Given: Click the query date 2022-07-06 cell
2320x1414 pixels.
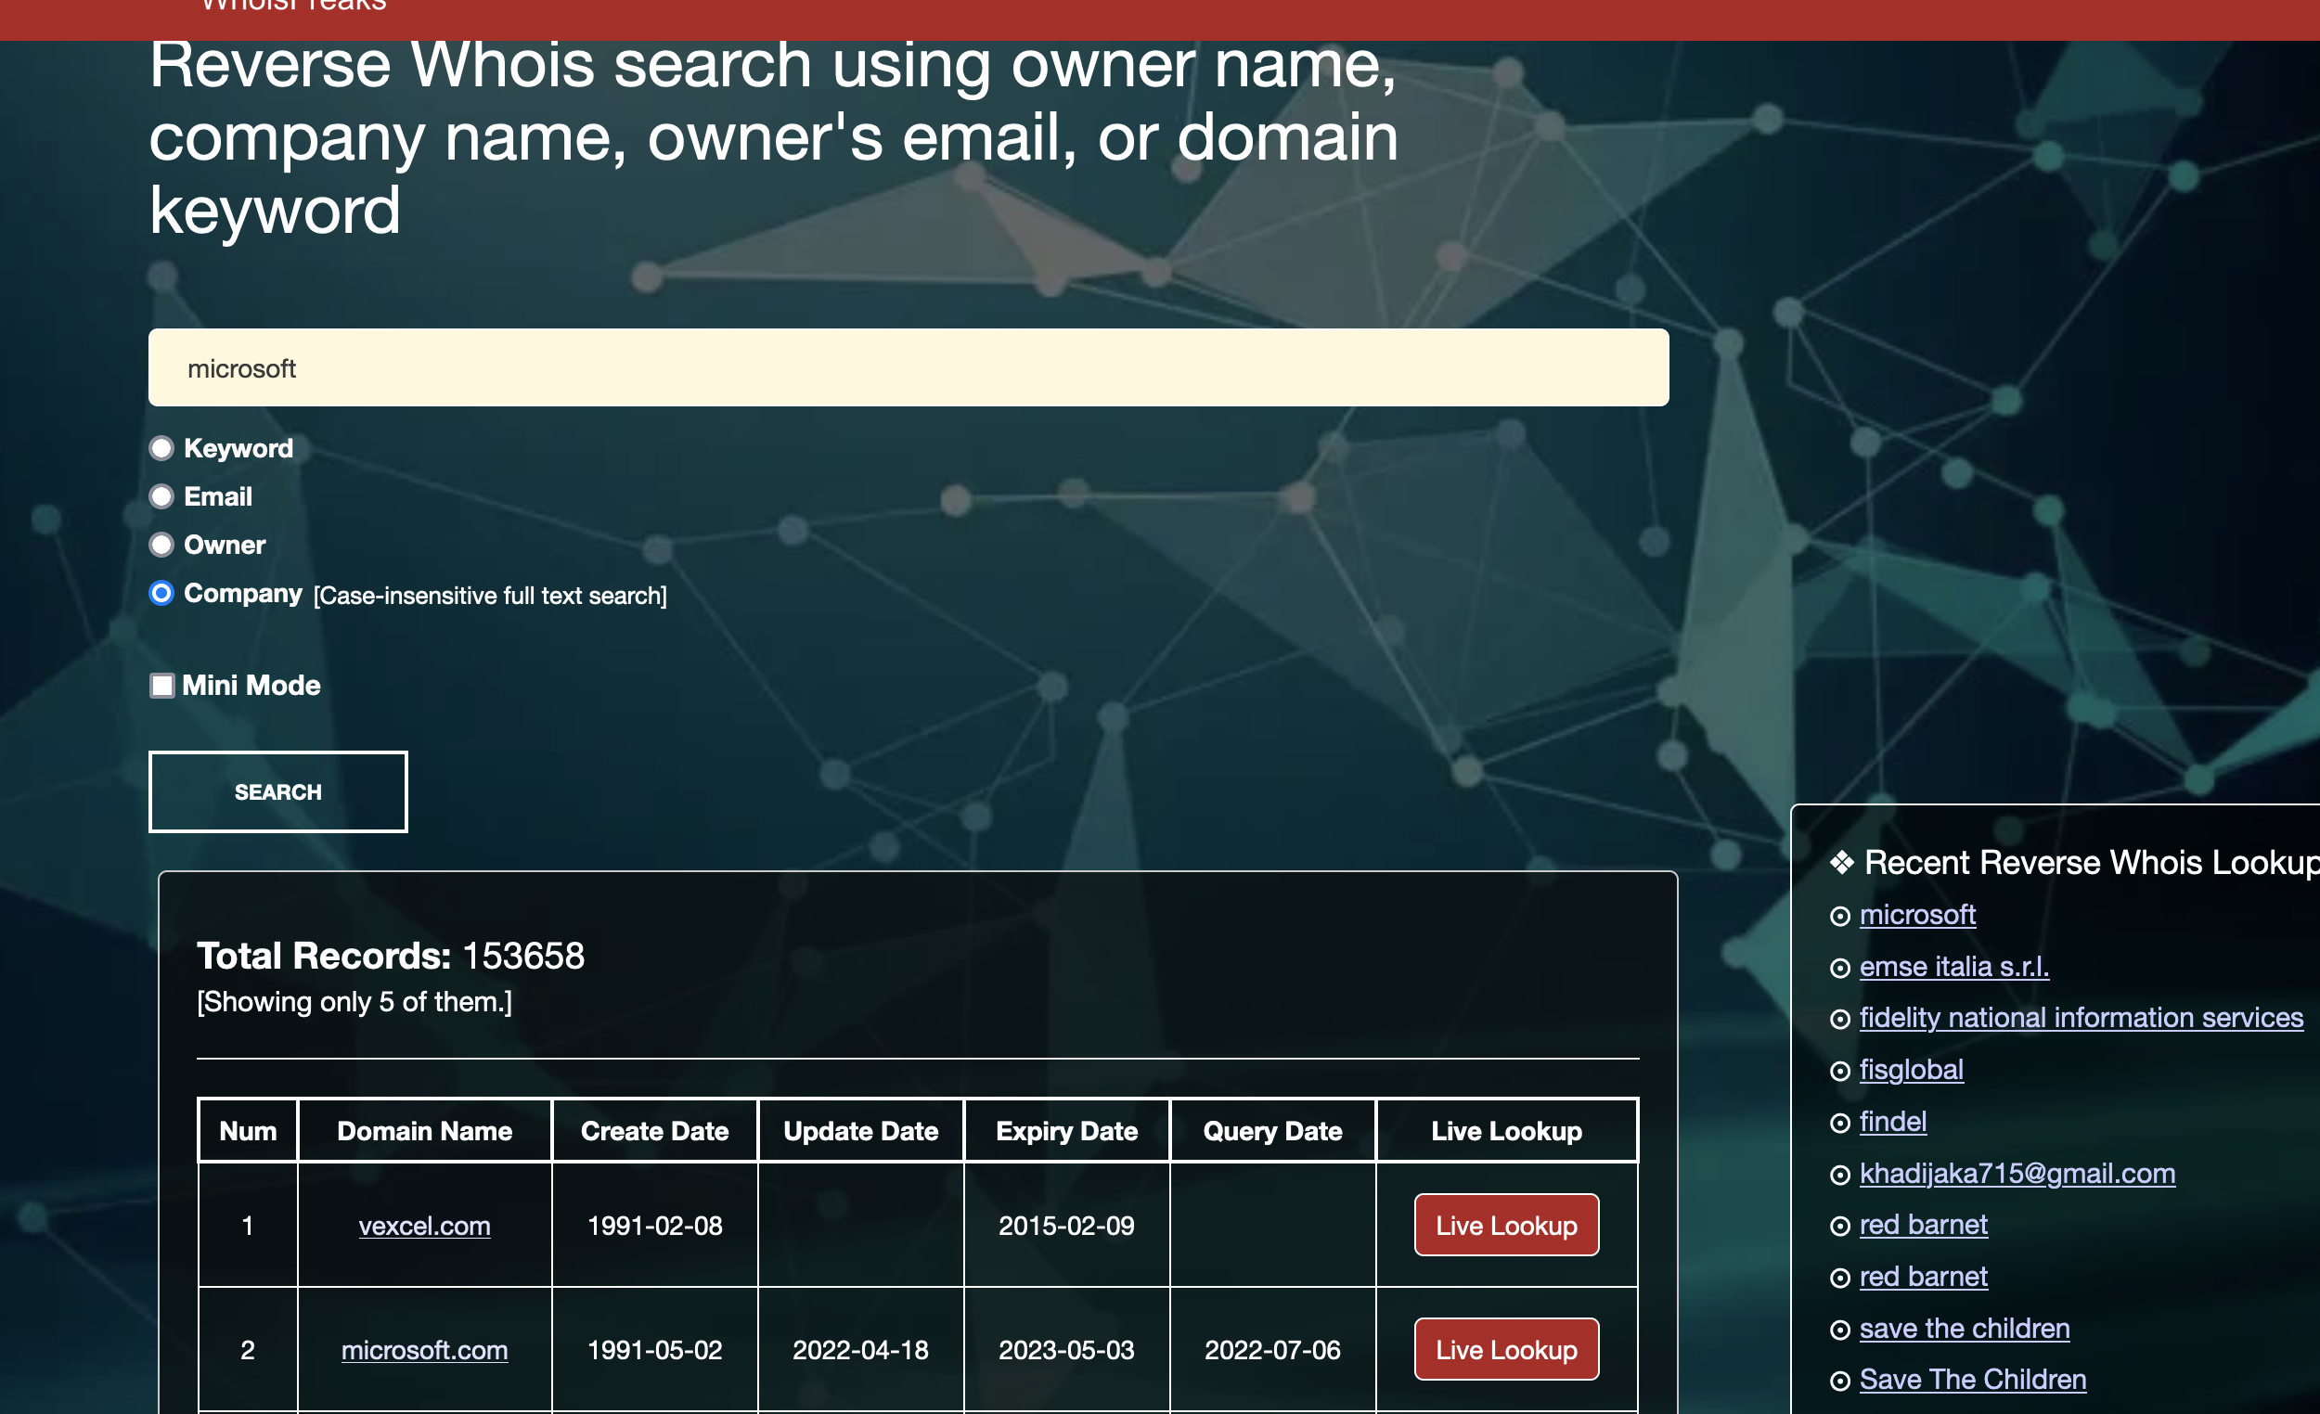Looking at the screenshot, I should (x=1273, y=1350).
